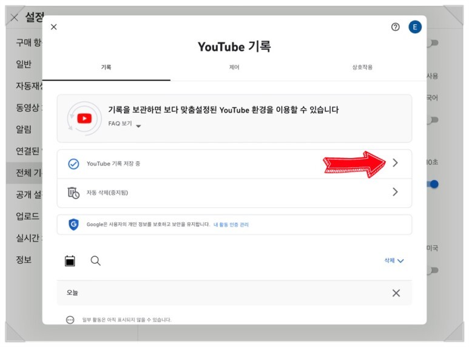
Task: Expand the FAQ 보기 dropdown
Action: (x=124, y=124)
